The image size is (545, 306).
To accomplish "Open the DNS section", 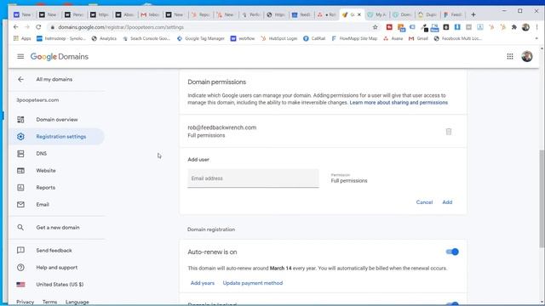I will tap(42, 153).
